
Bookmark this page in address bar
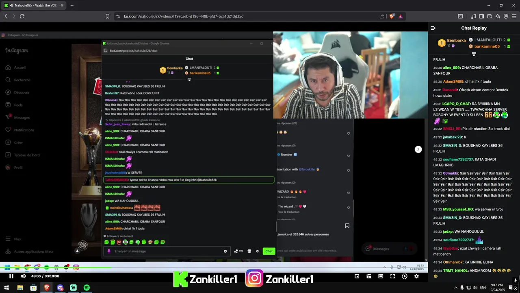click(107, 16)
